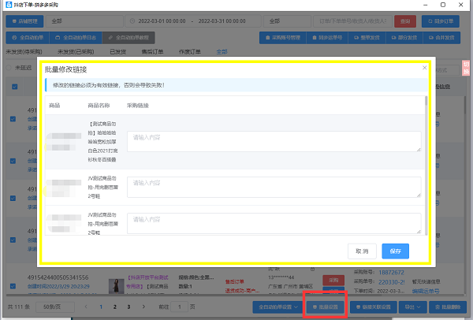
Task: Click the 整单发货 button
Action: [x=367, y=38]
